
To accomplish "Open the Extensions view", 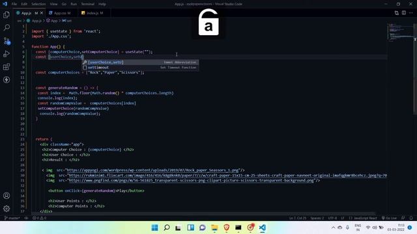I will [7, 67].
